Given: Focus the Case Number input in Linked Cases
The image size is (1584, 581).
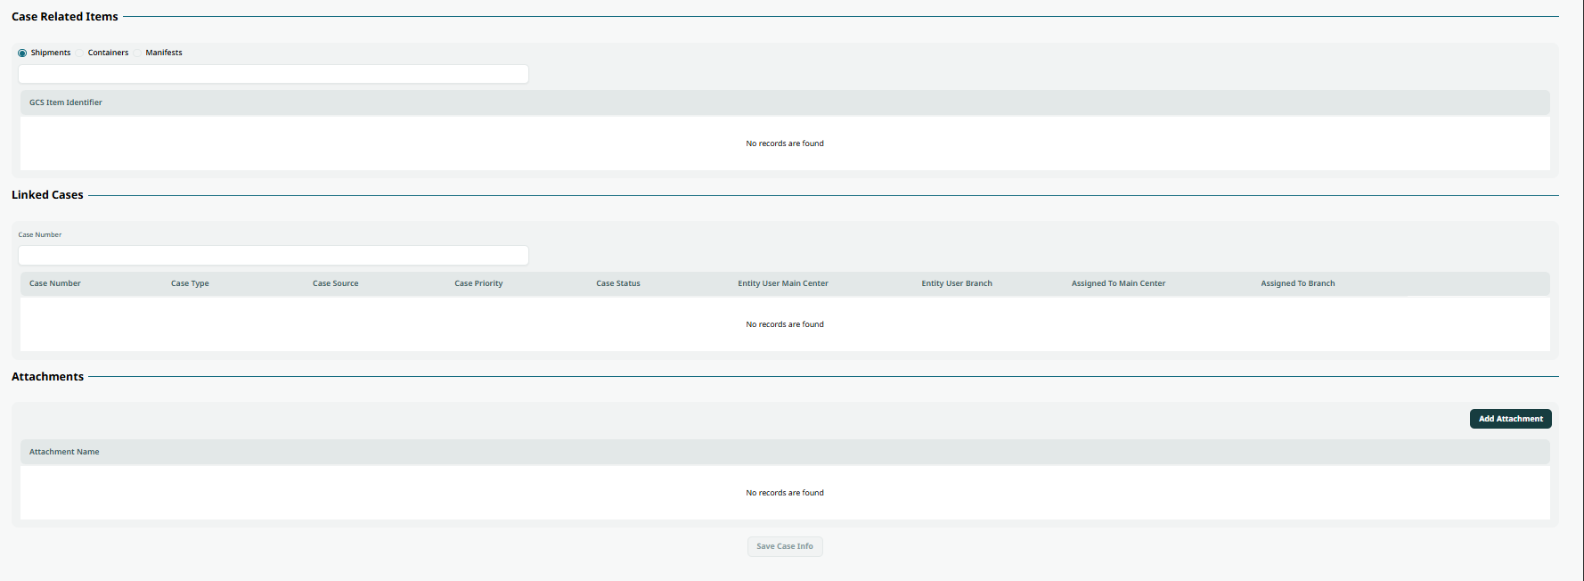Looking at the screenshot, I should [x=274, y=256].
